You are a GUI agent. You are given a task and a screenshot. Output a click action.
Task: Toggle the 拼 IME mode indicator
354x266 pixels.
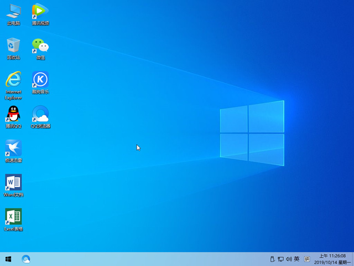pyautogui.click(x=306, y=259)
